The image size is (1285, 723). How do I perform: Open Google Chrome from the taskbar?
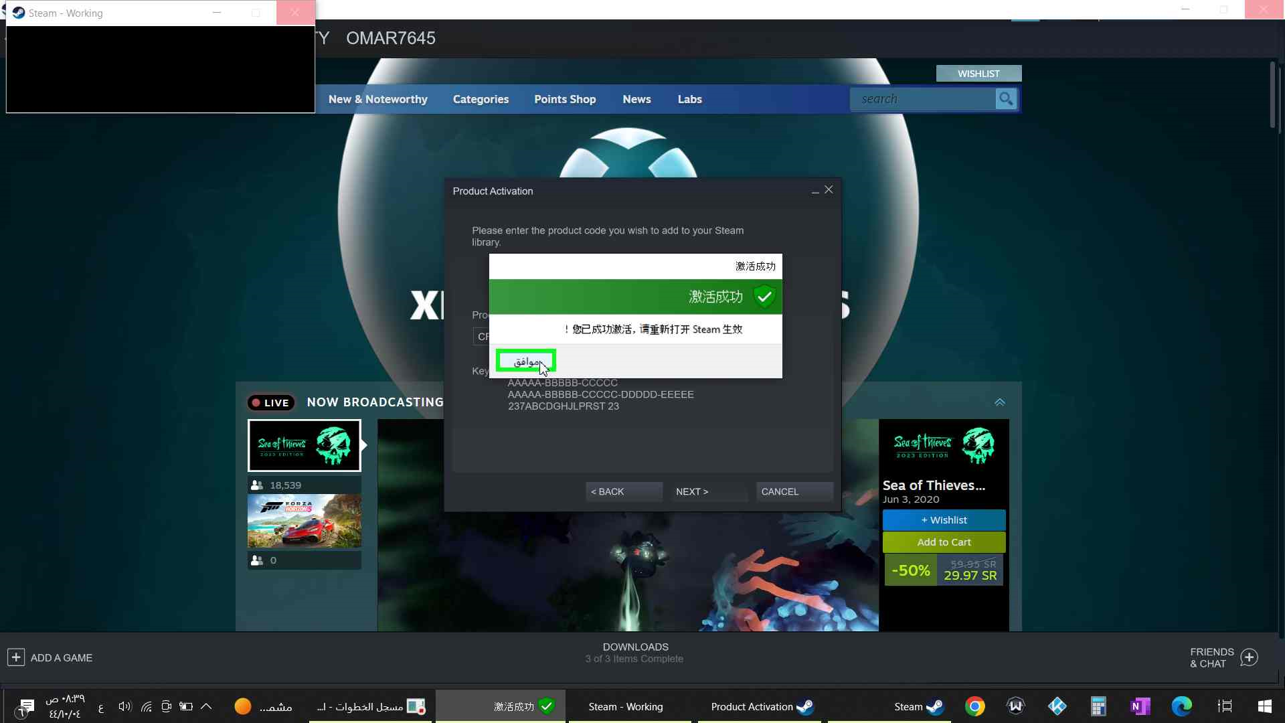point(975,706)
